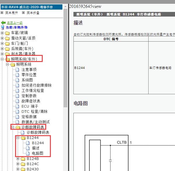Click the 菜单展开 text button
175x171 pixels.
[12, 13]
